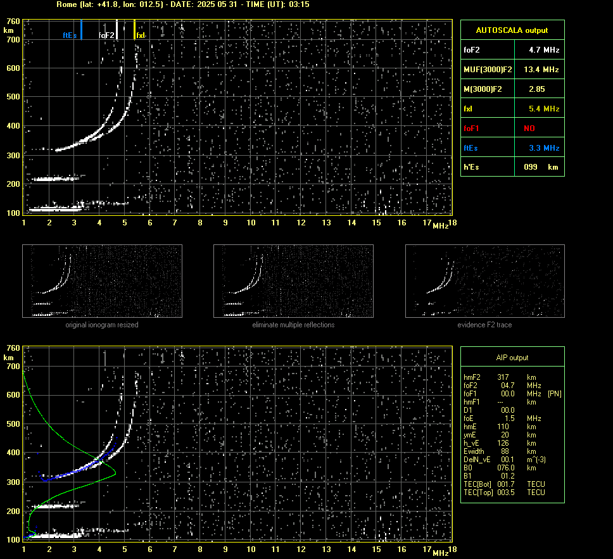Click the foE 1.5 MHz row
Viewport: 613px width, 559px height.
click(x=502, y=418)
